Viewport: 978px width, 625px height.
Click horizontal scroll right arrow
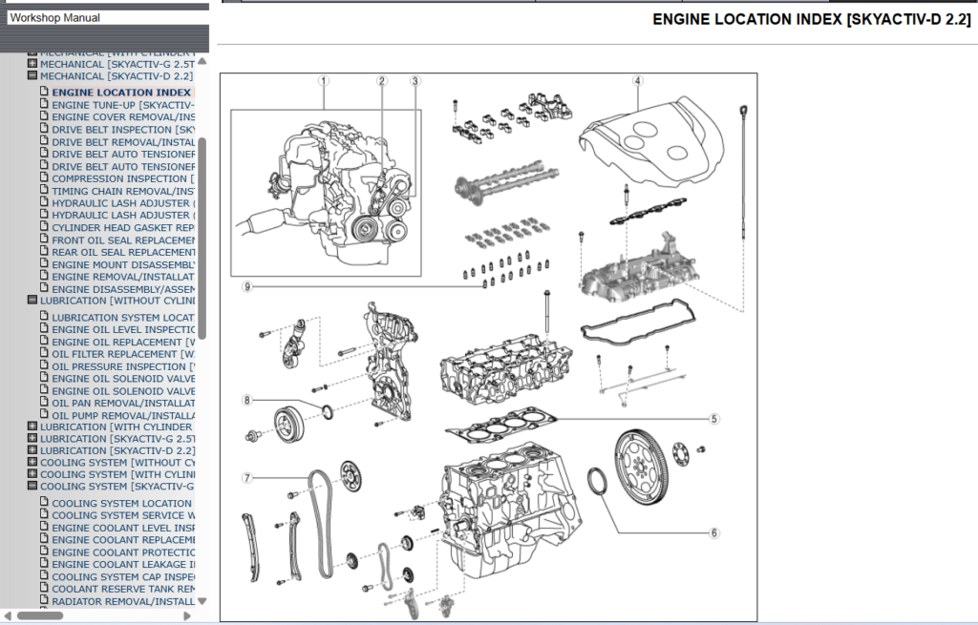[186, 615]
